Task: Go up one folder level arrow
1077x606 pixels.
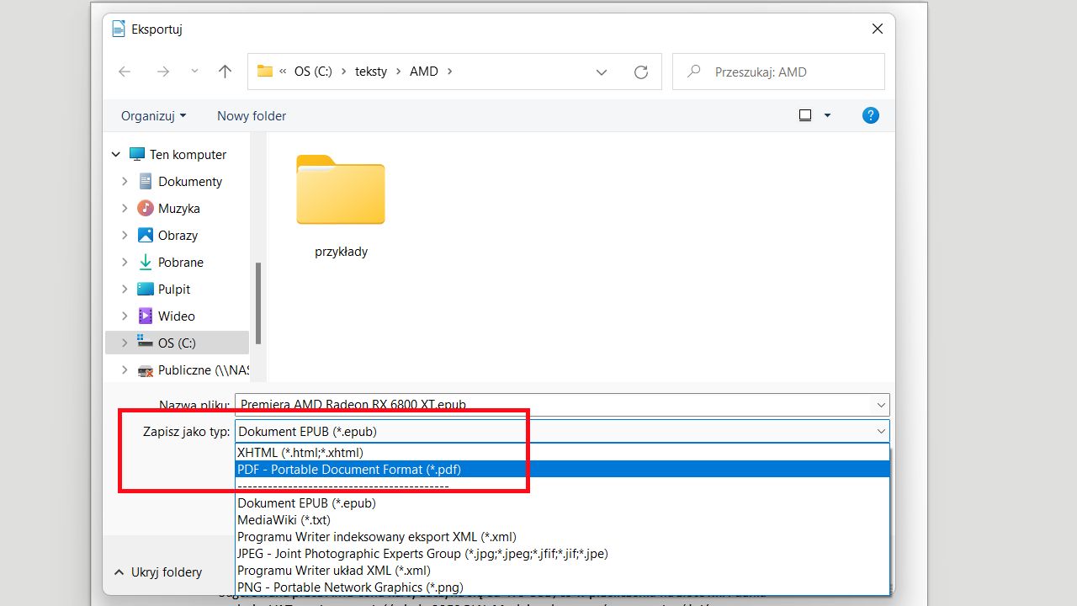Action: [x=225, y=72]
